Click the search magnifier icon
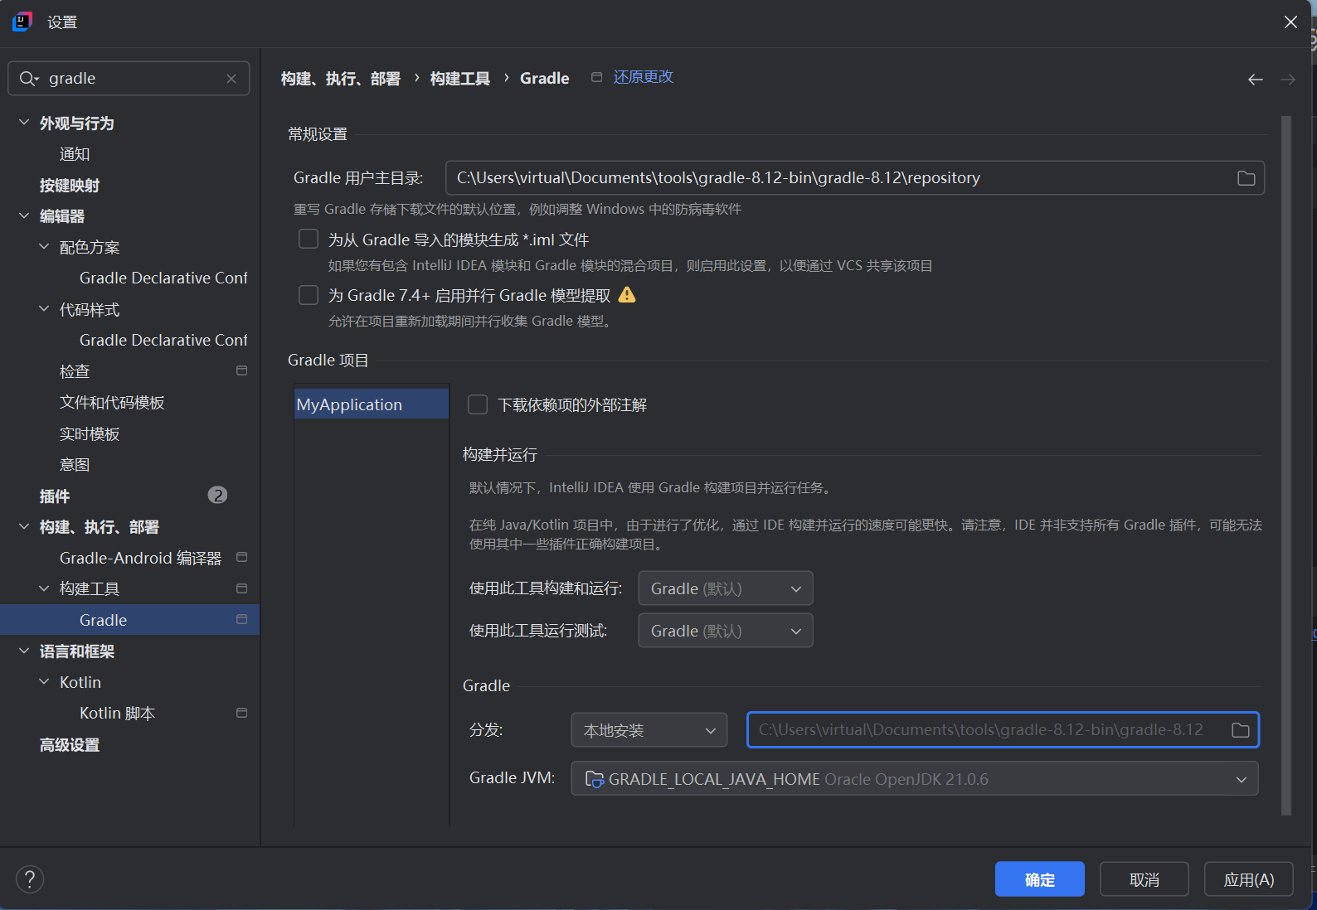Viewport: 1317px width, 910px height. point(29,79)
